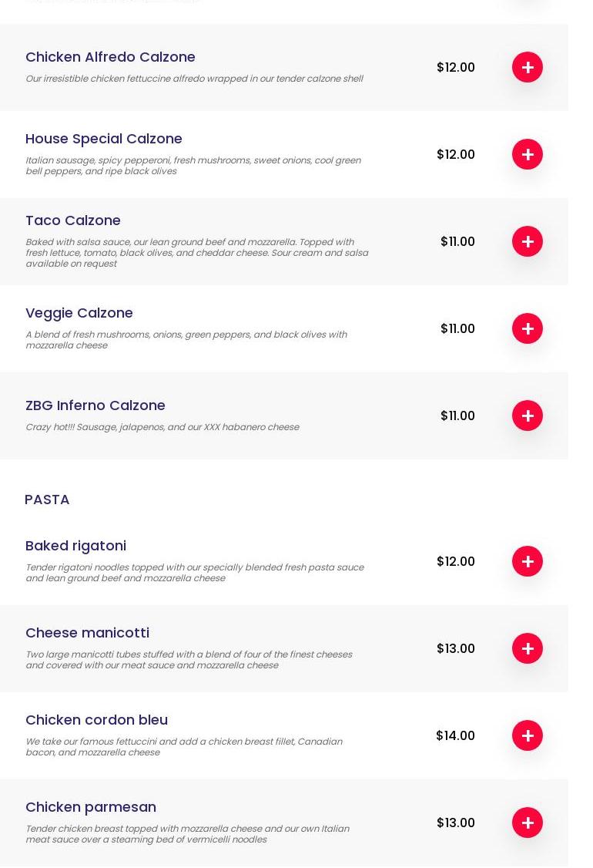Add ZBG Inferno Calzone to cart
Image resolution: width=593 pixels, height=868 pixels.
[x=528, y=415]
